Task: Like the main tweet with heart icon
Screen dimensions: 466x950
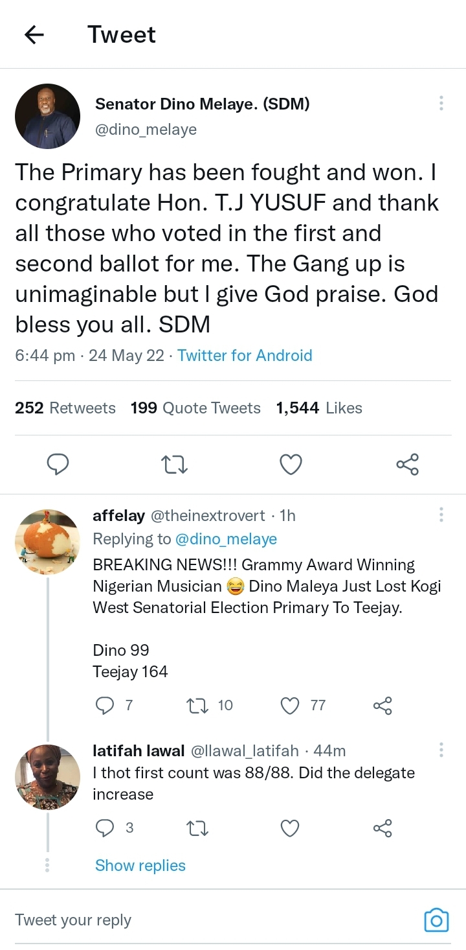Action: [291, 464]
